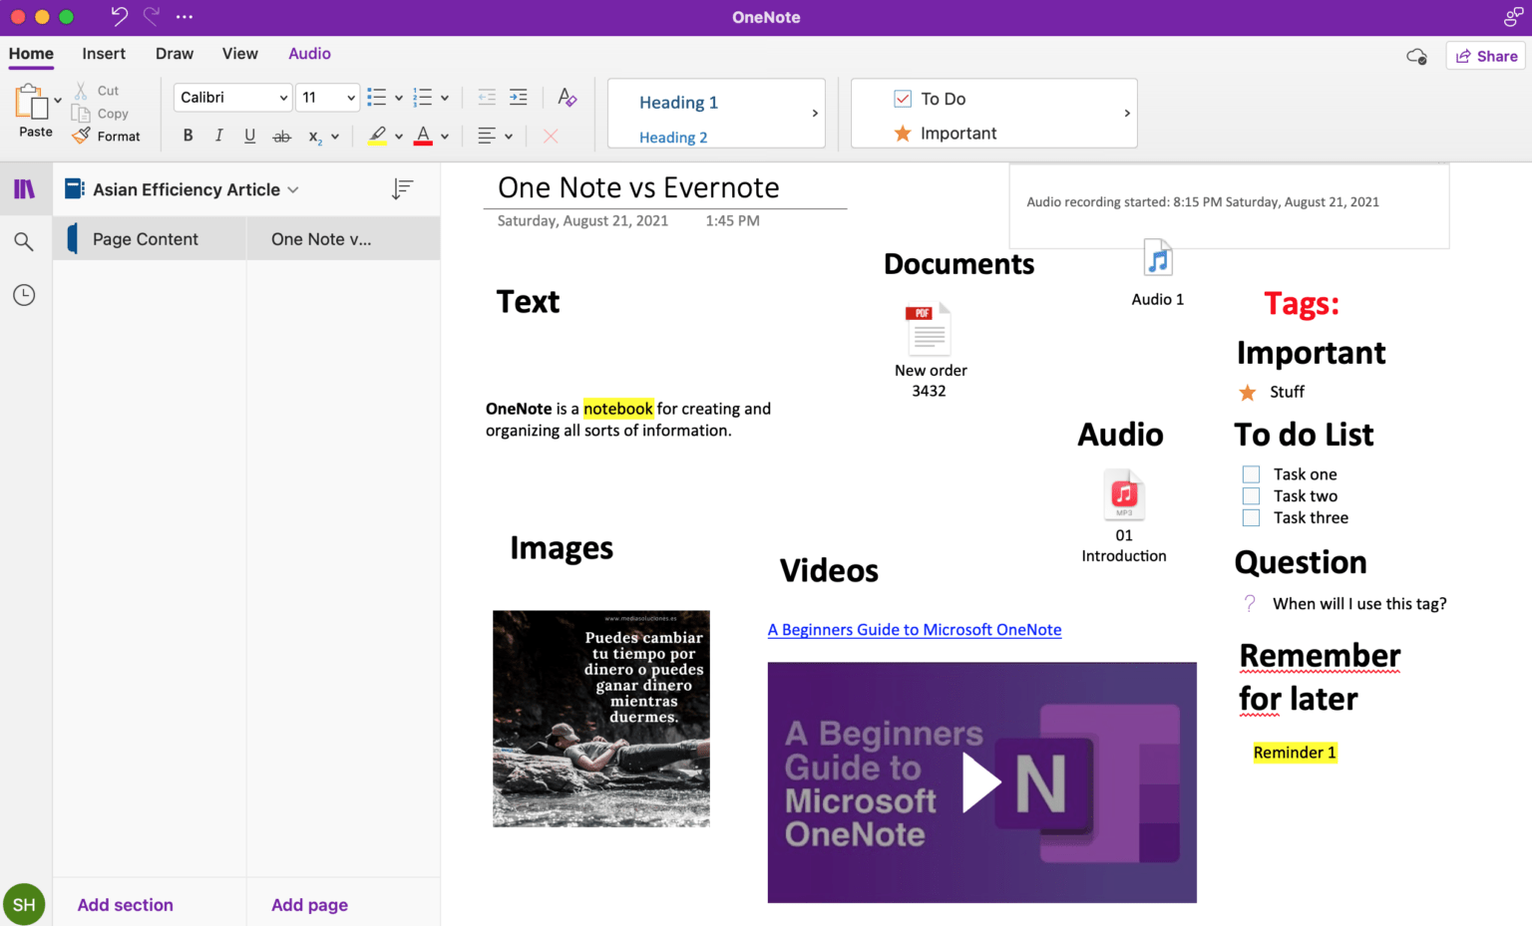This screenshot has height=926, width=1532.
Task: Click the increase indent icon
Action: point(518,97)
